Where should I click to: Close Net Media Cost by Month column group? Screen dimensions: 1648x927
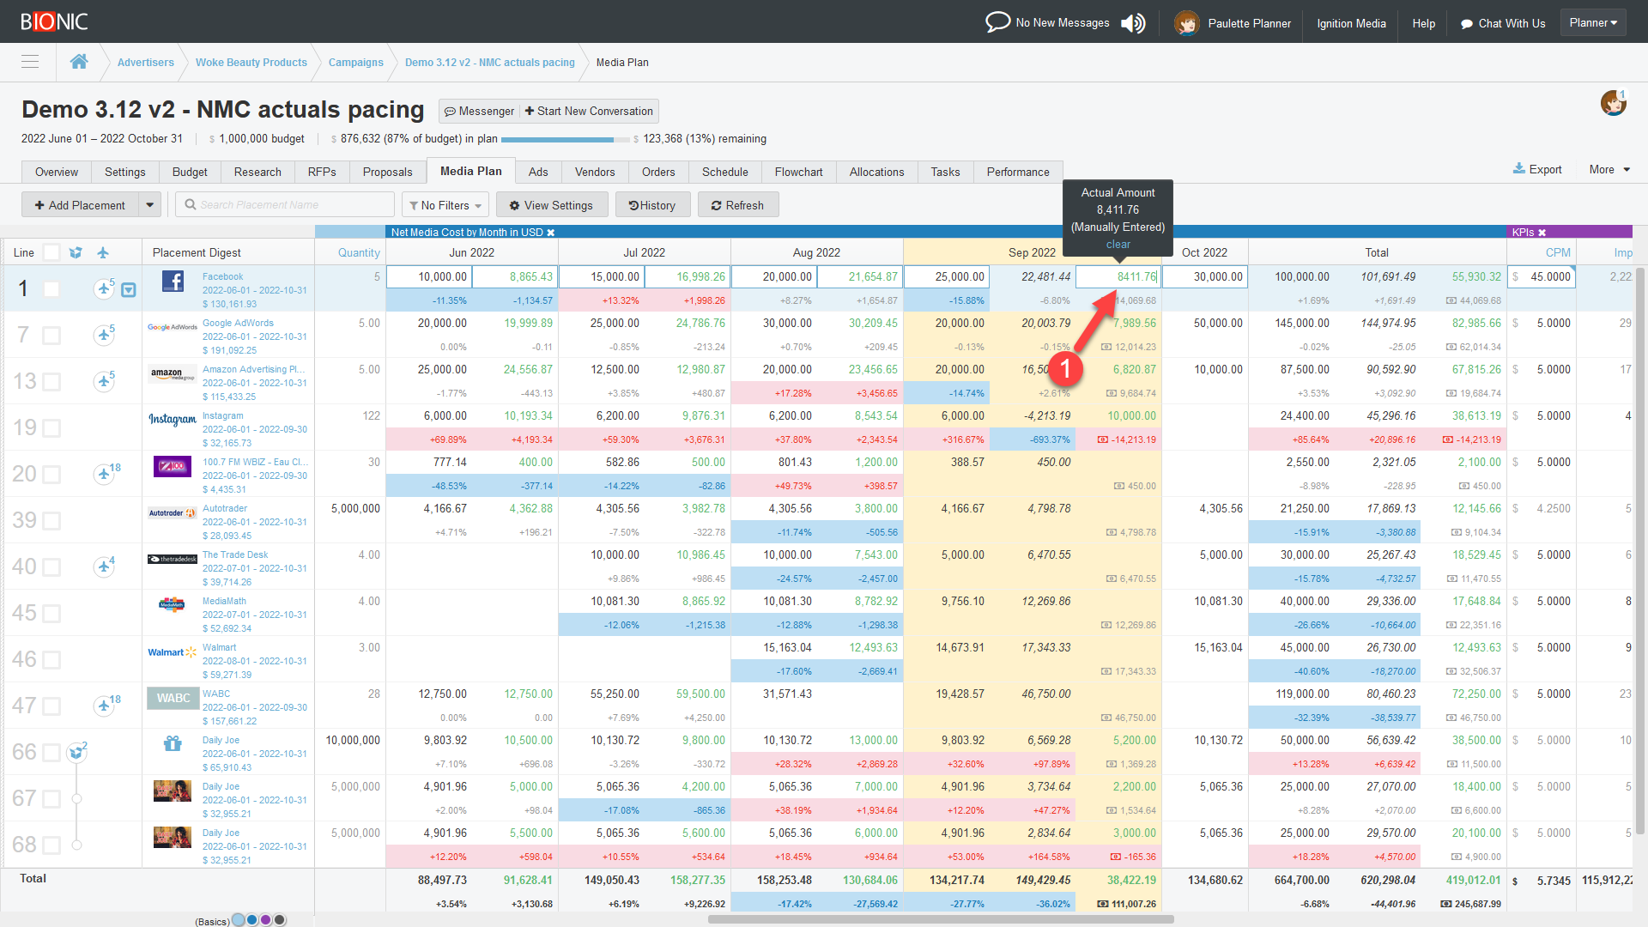(x=551, y=233)
